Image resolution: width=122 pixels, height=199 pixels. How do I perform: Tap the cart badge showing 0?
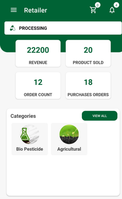(98, 5)
